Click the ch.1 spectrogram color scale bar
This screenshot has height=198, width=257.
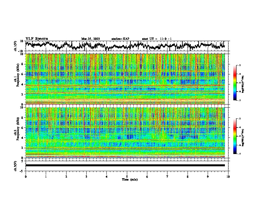click(235, 83)
